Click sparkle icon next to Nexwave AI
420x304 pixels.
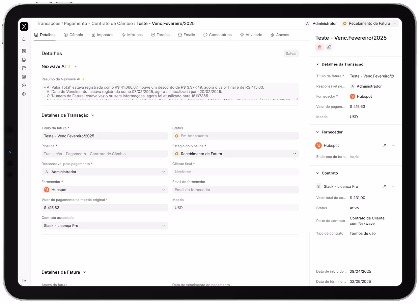click(x=69, y=66)
